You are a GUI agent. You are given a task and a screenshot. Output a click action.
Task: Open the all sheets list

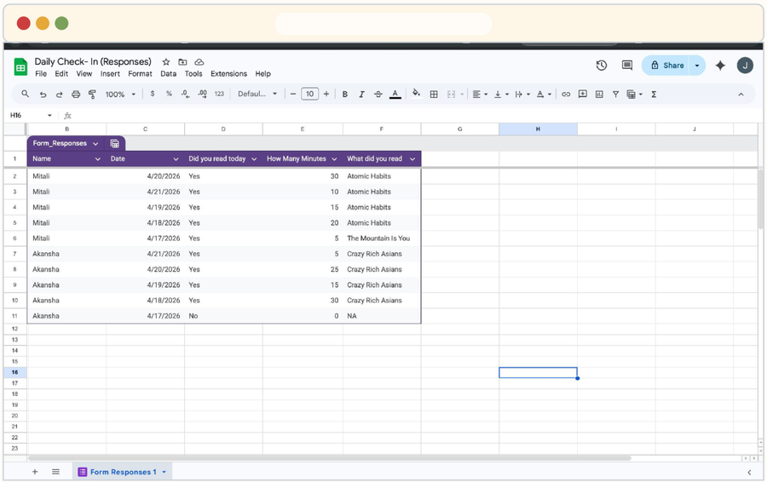pos(55,472)
